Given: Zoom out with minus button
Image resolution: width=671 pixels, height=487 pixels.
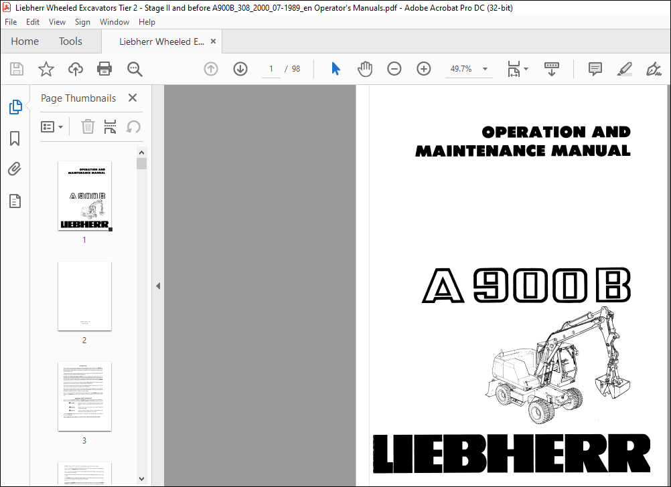Looking at the screenshot, I should (394, 69).
